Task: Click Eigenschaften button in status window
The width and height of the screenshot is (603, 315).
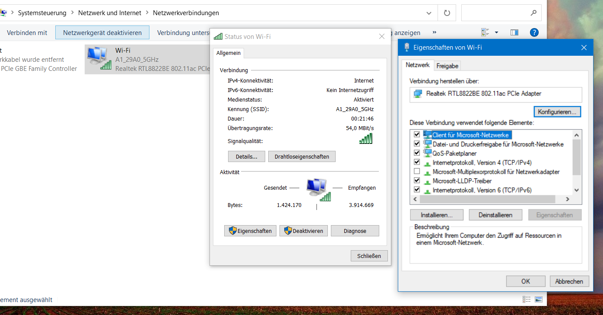Action: (251, 231)
